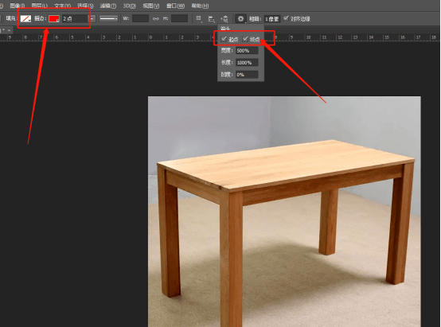
Task: Click the red stroke color swatch
Action: (x=53, y=19)
